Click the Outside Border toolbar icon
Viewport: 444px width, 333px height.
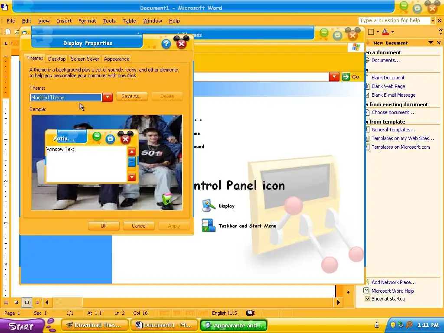[x=371, y=32]
